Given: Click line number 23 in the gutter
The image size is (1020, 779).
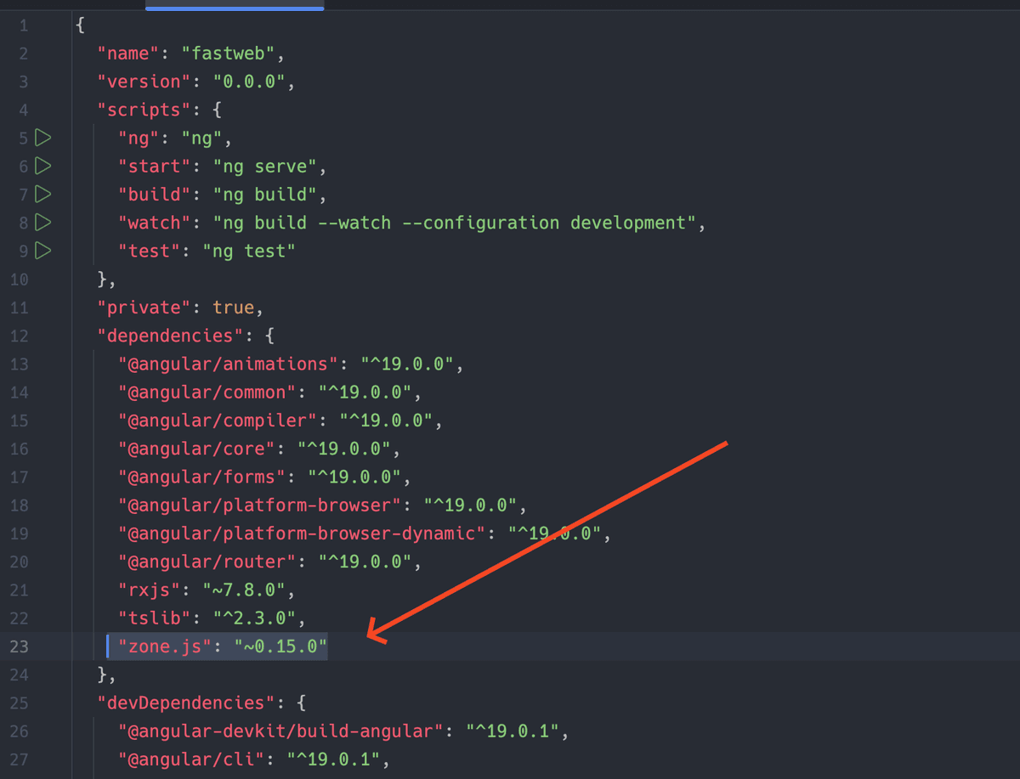Looking at the screenshot, I should tap(19, 646).
